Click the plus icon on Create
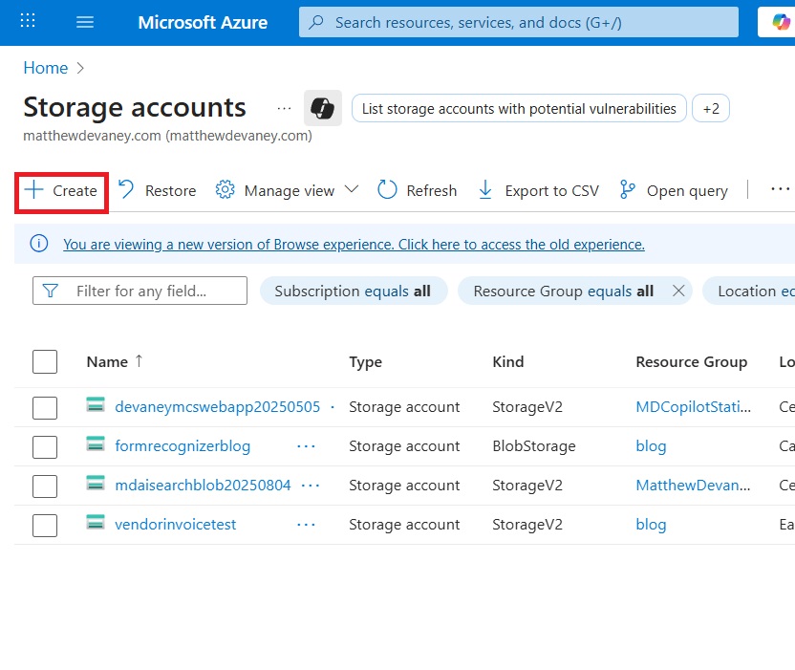The width and height of the screenshot is (795, 670). [x=34, y=189]
